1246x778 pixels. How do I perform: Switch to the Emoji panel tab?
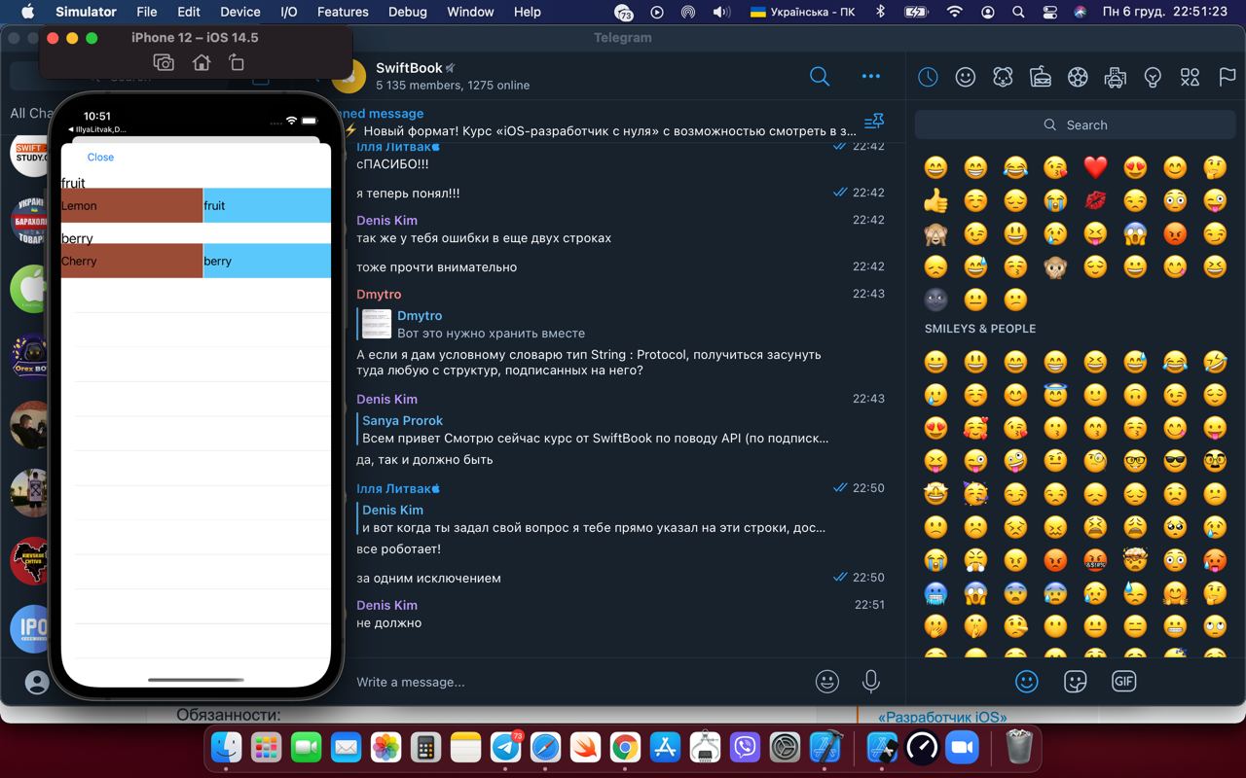(1027, 682)
